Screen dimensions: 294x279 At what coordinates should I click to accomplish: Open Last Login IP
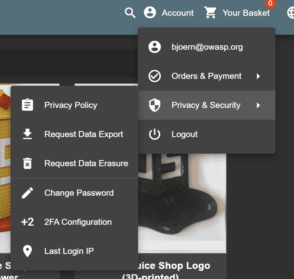pos(74,251)
